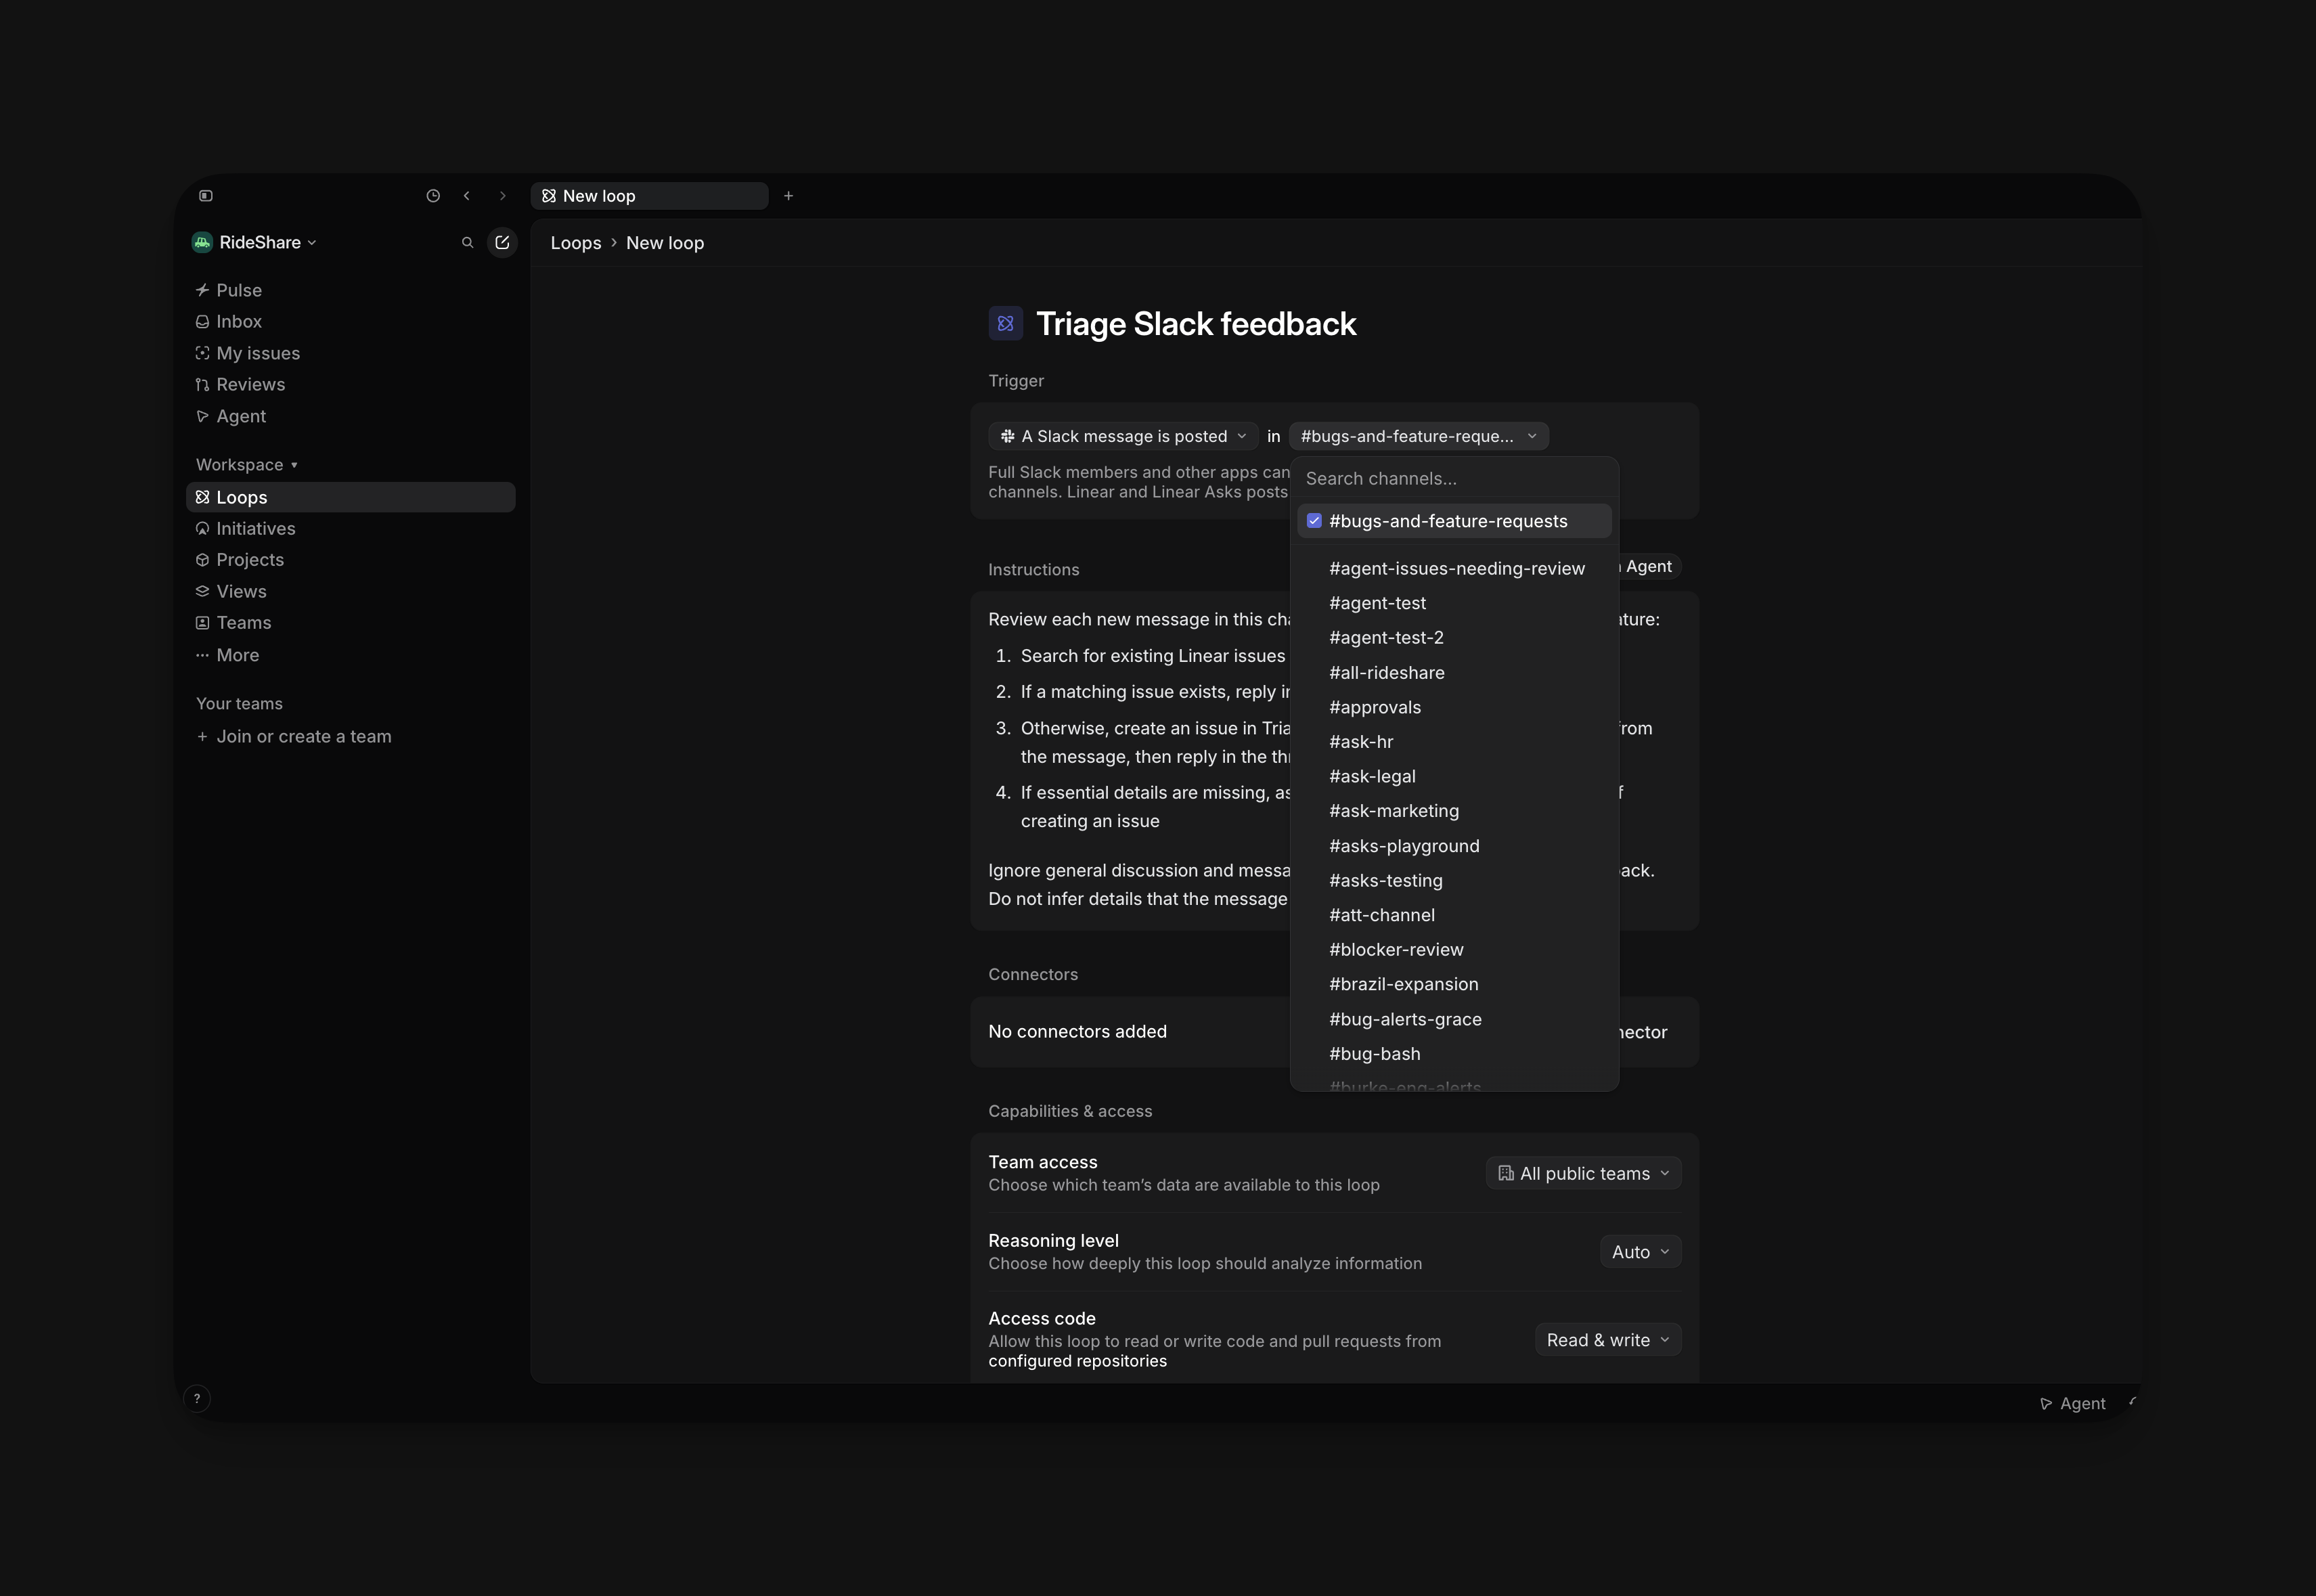Change the All public teams dropdown
The image size is (2316, 1596).
coord(1583,1173)
